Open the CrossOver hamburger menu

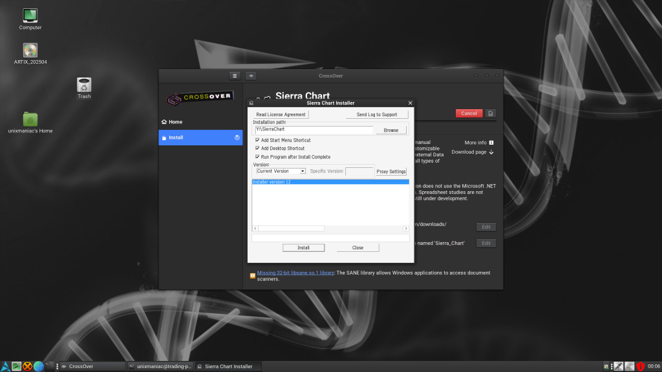coord(234,76)
